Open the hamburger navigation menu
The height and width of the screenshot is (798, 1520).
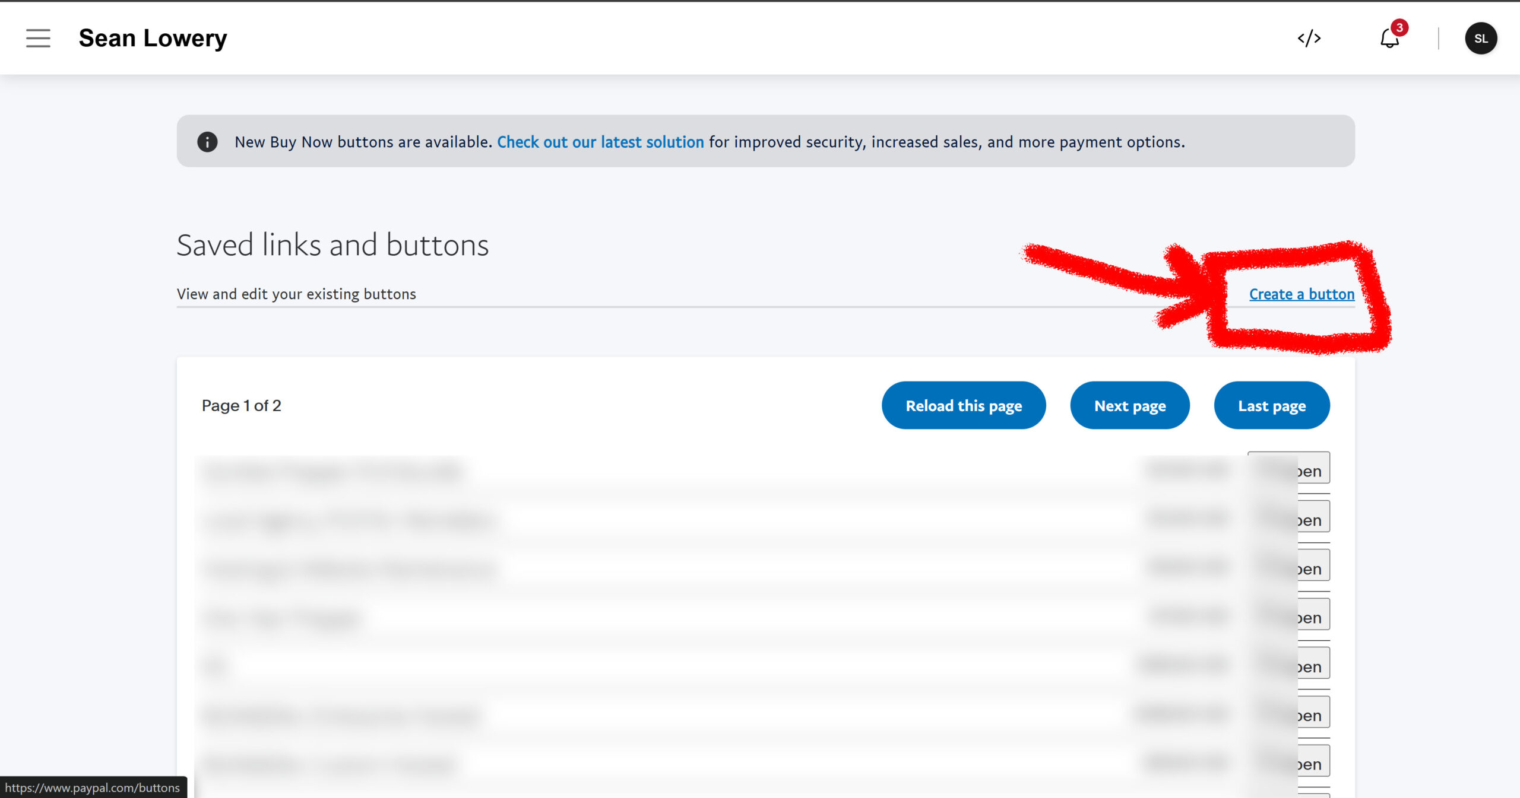[38, 38]
